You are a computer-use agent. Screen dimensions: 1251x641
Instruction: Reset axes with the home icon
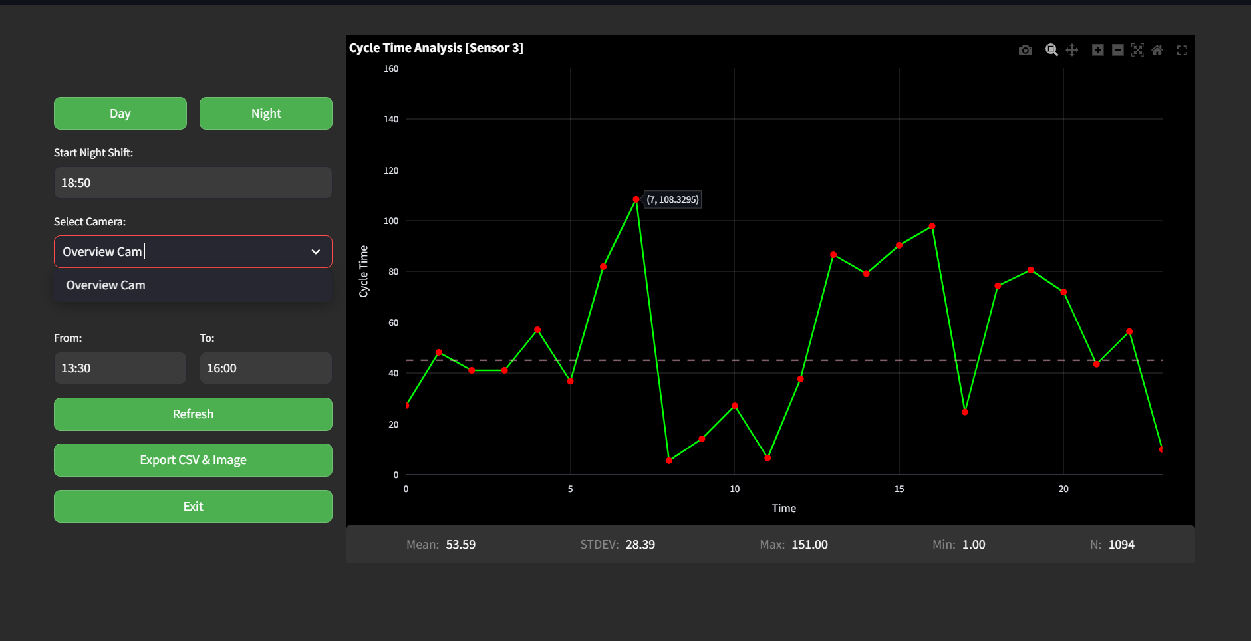[x=1157, y=50]
